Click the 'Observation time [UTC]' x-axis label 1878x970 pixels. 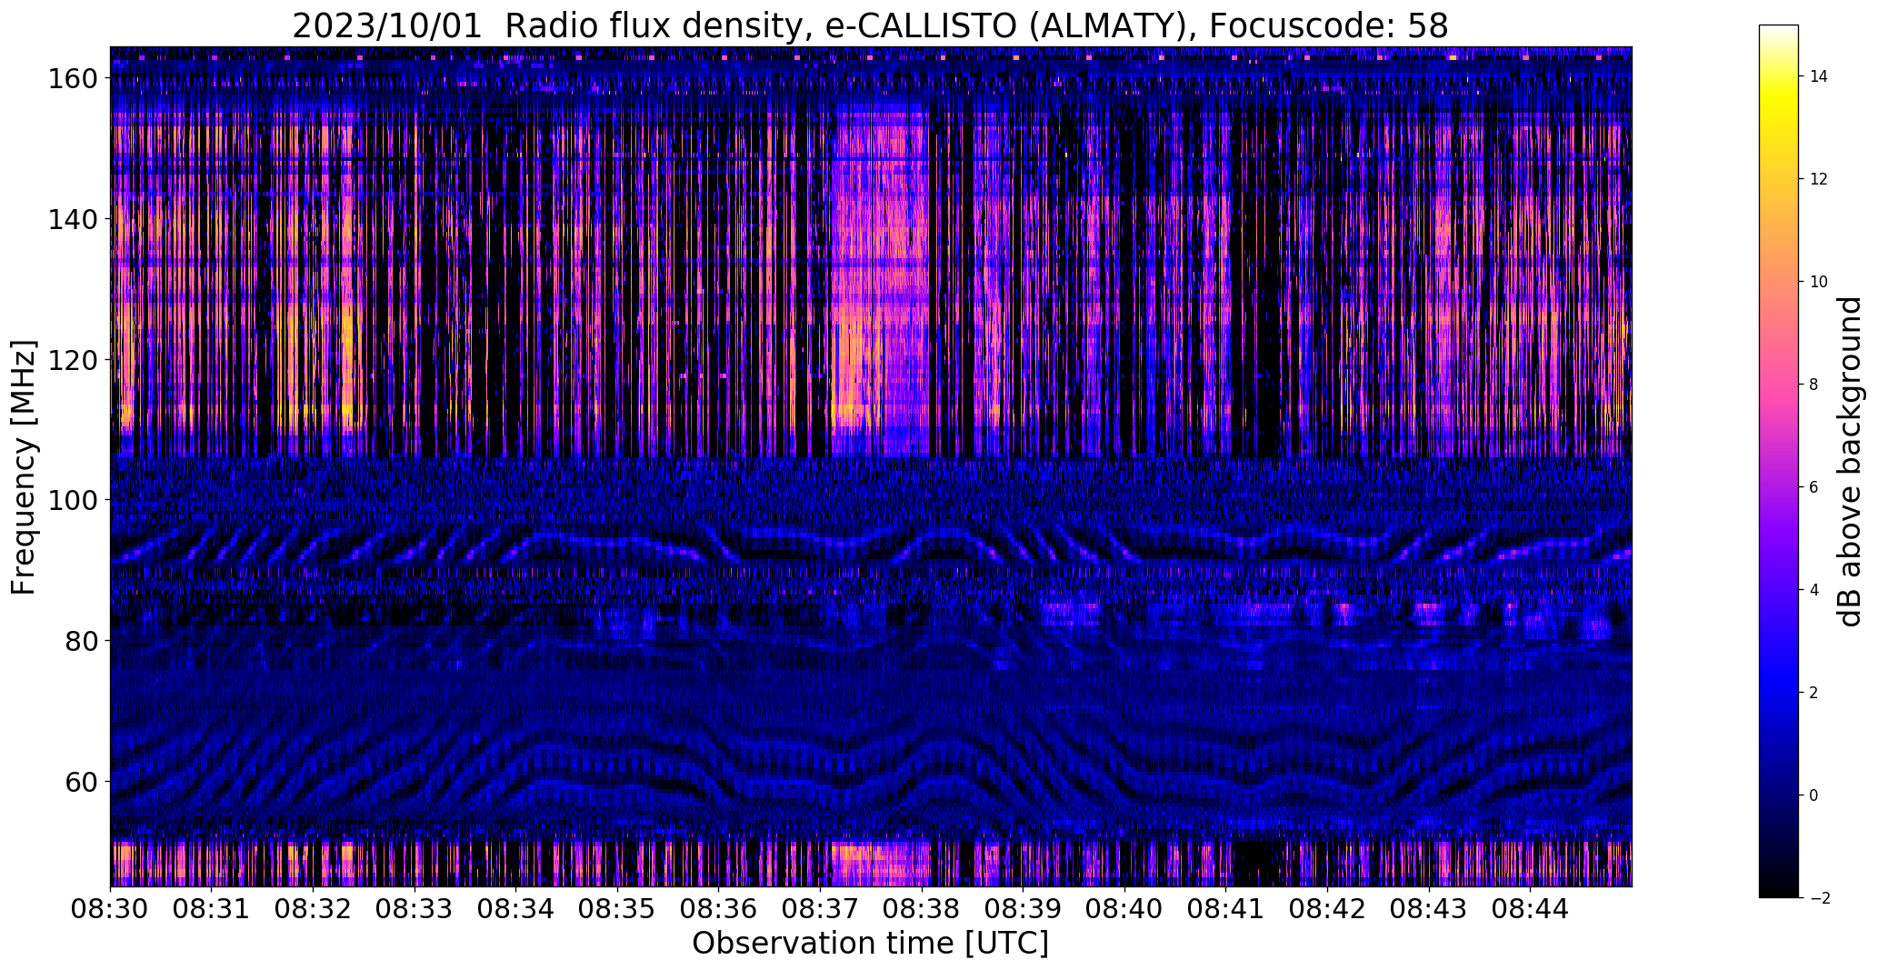(x=870, y=944)
